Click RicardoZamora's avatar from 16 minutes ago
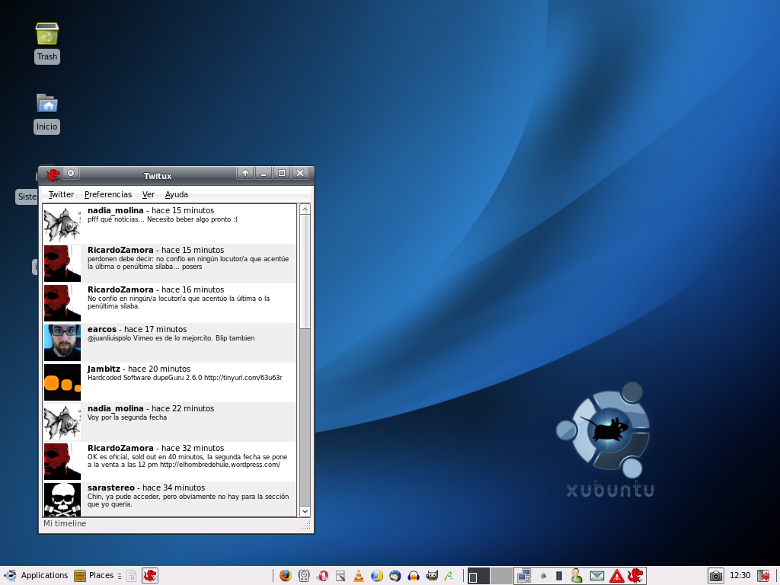780x585 pixels. 62,303
